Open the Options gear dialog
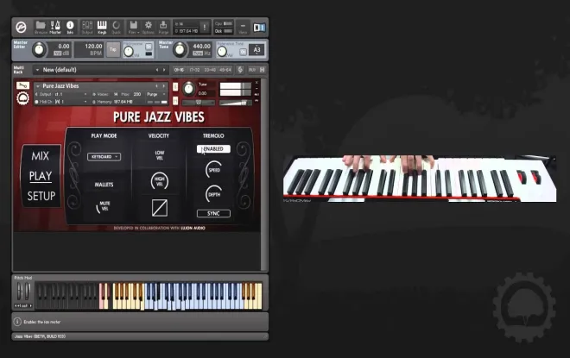This screenshot has width=570, height=358. 149,27
